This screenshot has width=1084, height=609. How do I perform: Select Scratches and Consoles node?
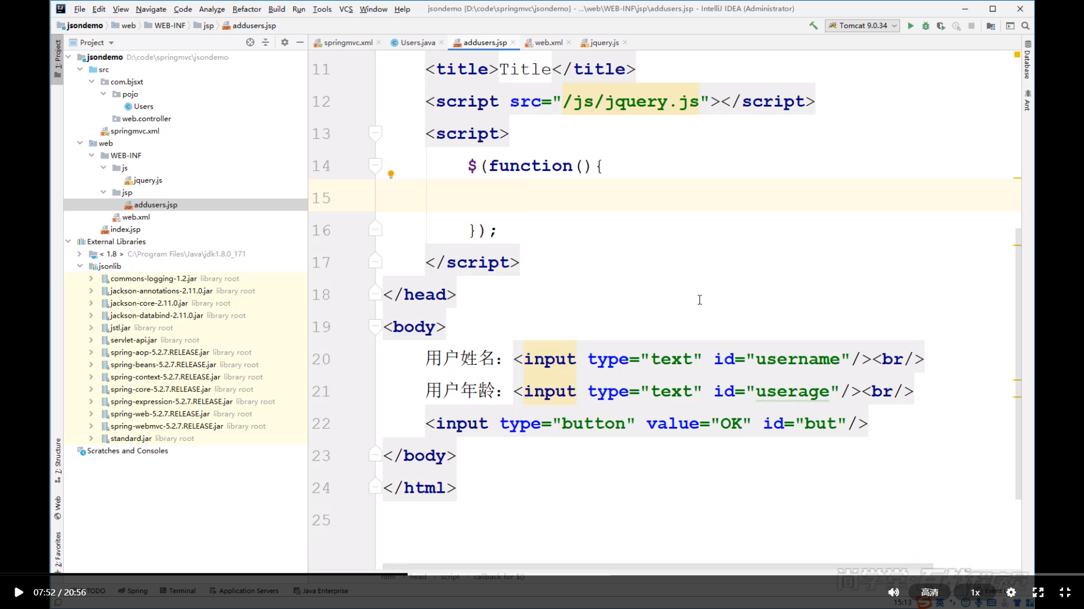pos(127,451)
